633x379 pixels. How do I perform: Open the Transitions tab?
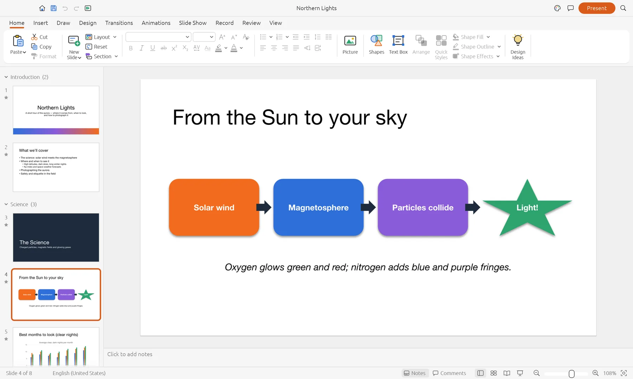pyautogui.click(x=119, y=23)
